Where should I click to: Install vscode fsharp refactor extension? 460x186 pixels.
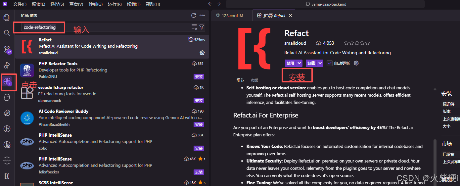pyautogui.click(x=199, y=101)
